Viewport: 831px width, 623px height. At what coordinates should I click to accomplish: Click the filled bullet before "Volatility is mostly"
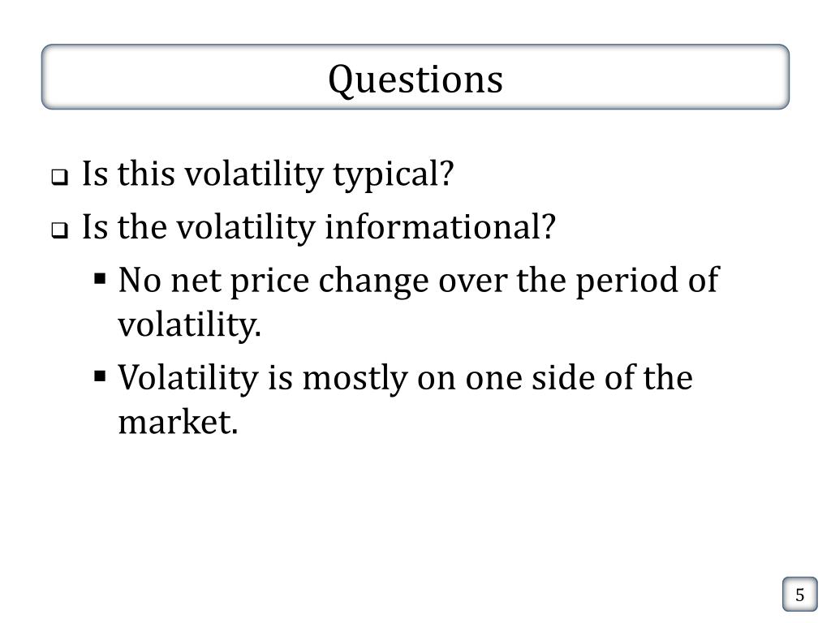tap(101, 376)
